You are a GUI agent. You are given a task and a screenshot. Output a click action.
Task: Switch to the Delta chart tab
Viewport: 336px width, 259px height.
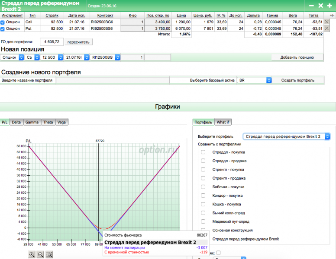[16, 122]
